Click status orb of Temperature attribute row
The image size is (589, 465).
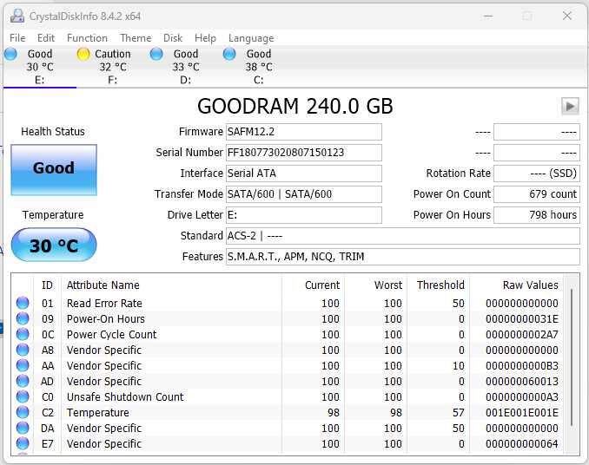tap(23, 412)
